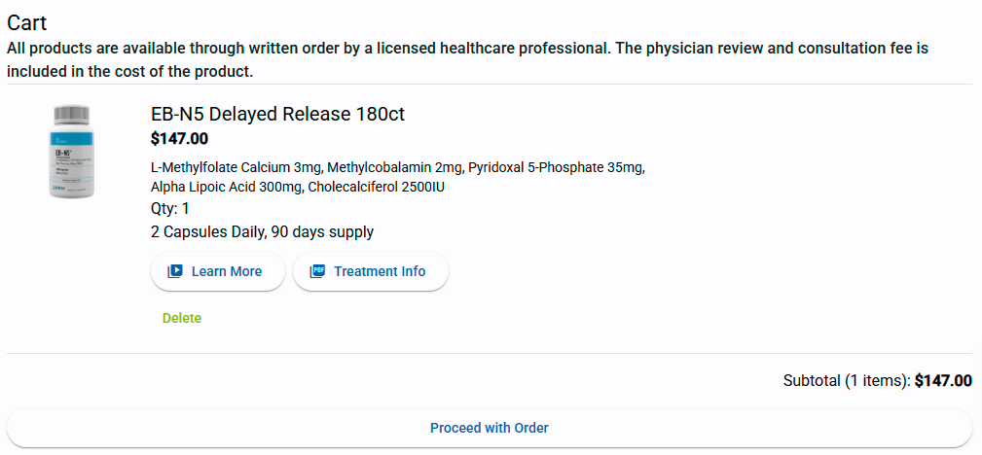Screen dimensions: 982x455
Task: Click the 'included in the cost' notice line
Action: tap(130, 72)
